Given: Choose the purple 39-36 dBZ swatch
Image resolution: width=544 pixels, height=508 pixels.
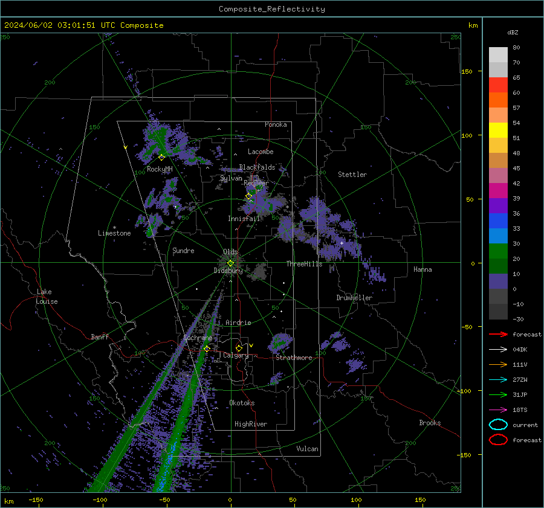Looking at the screenshot, I should point(498,205).
